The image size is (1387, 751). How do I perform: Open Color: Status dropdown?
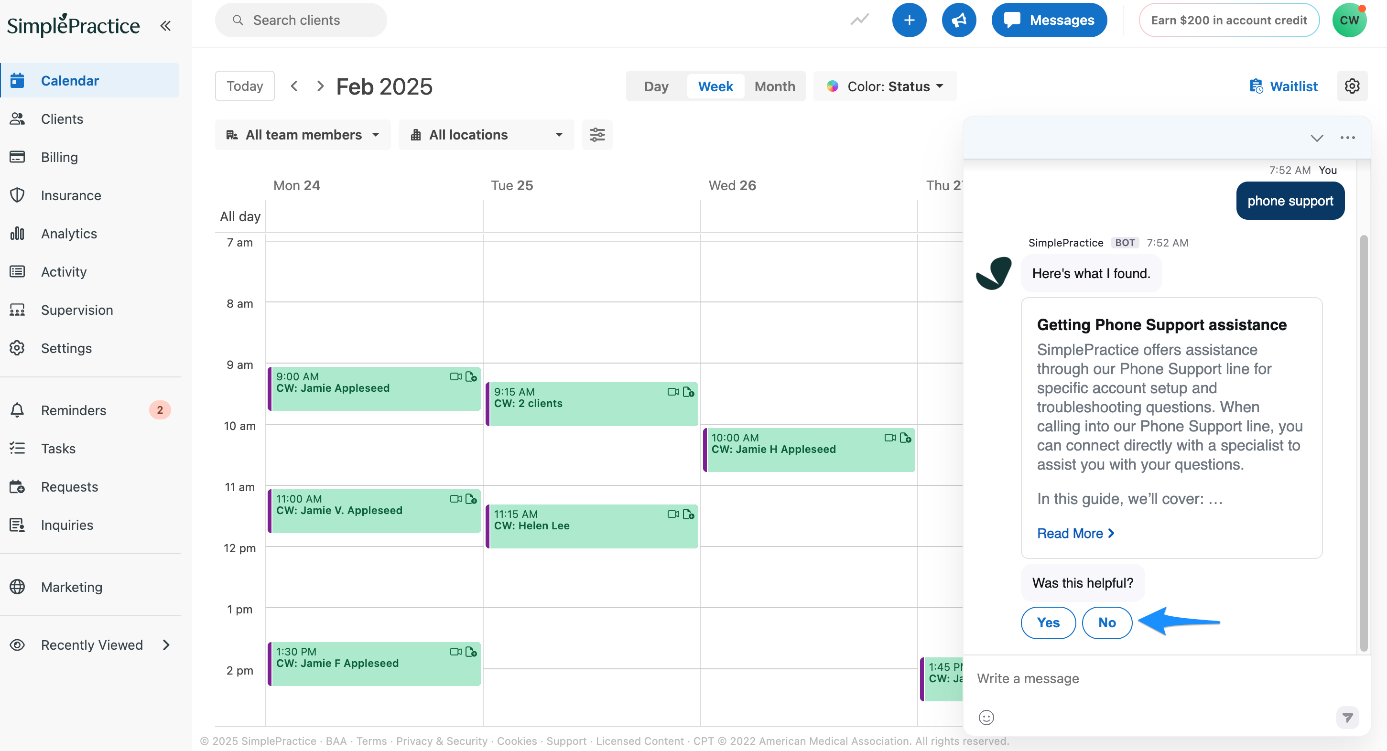885,86
